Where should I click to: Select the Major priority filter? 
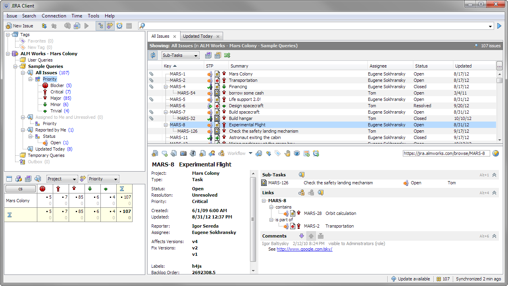57,98
